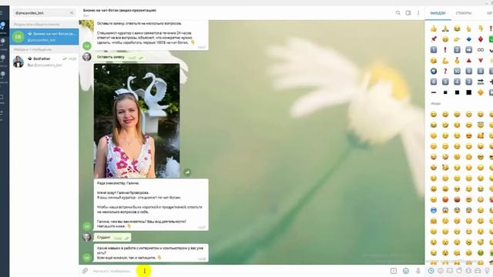Insert the red question mark emoji
Image resolution: width=493 pixels, height=277 pixels.
pos(445,72)
